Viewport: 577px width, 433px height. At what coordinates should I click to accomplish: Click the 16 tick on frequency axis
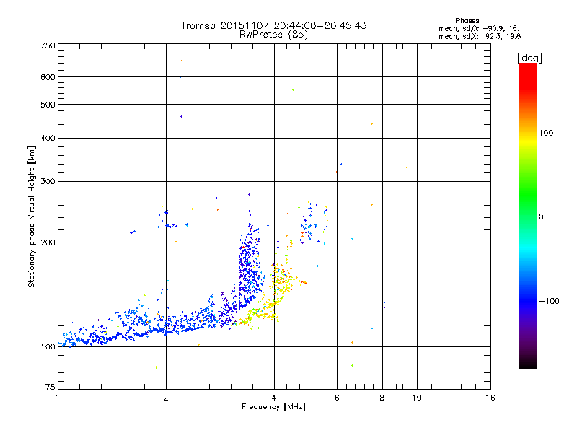point(490,398)
